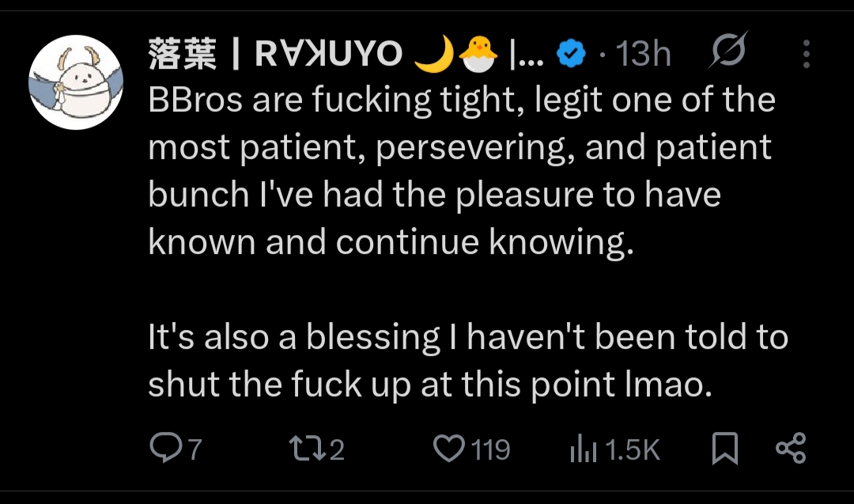
Task: Click the truncated ellipsis after the name
Action: 527,54
